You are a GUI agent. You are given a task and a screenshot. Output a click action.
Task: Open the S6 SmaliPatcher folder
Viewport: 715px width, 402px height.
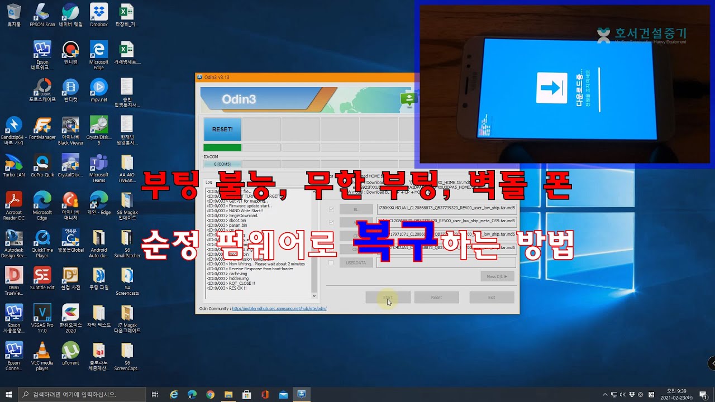pyautogui.click(x=127, y=244)
